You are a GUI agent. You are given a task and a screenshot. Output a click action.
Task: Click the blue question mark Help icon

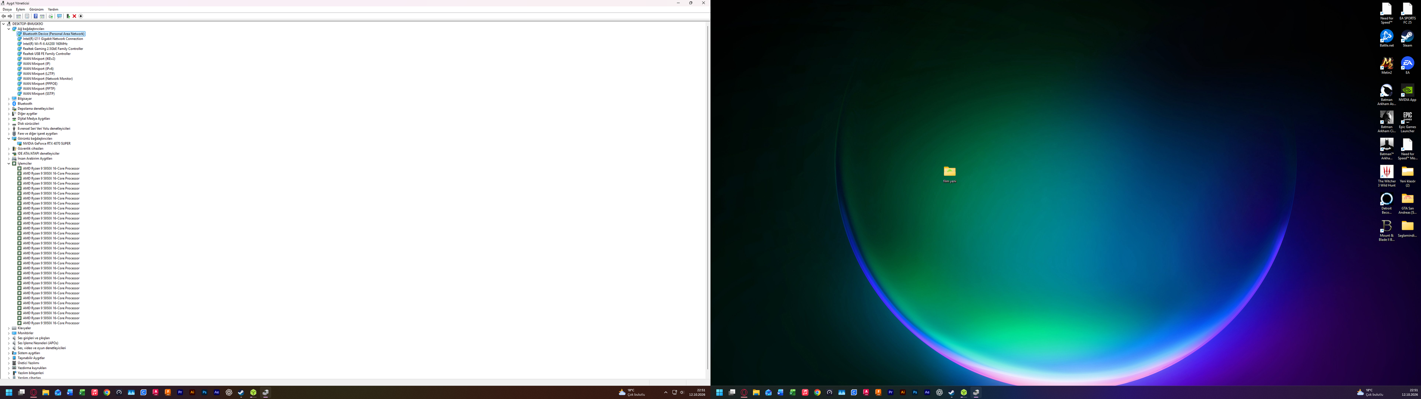click(36, 16)
